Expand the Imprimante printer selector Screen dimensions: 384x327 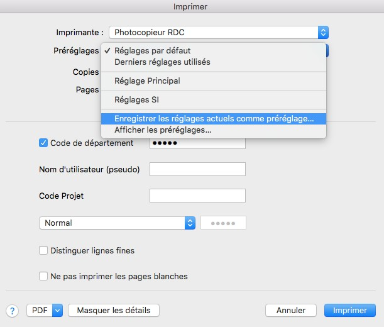[x=323, y=33]
